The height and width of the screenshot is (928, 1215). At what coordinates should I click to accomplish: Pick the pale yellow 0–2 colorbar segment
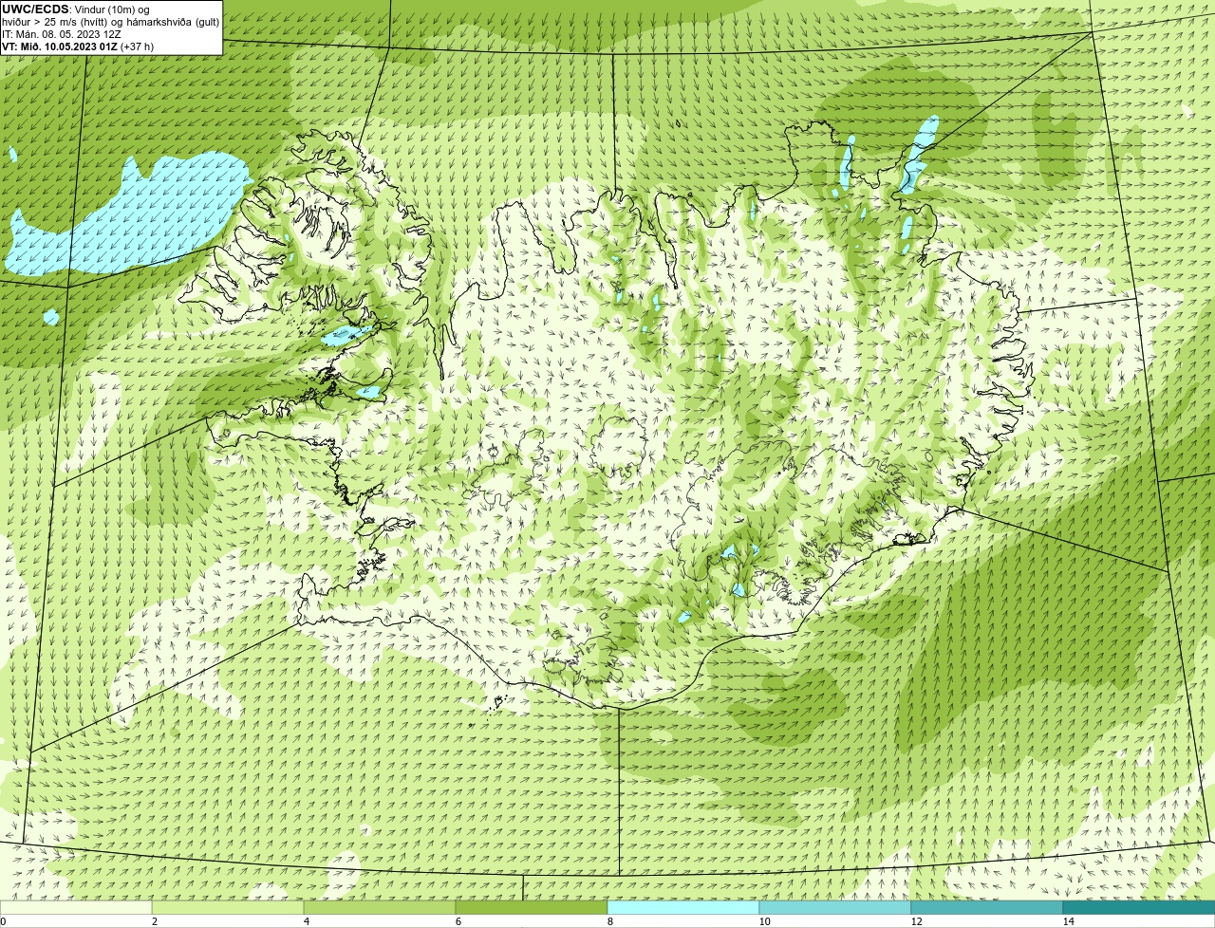[x=76, y=907]
